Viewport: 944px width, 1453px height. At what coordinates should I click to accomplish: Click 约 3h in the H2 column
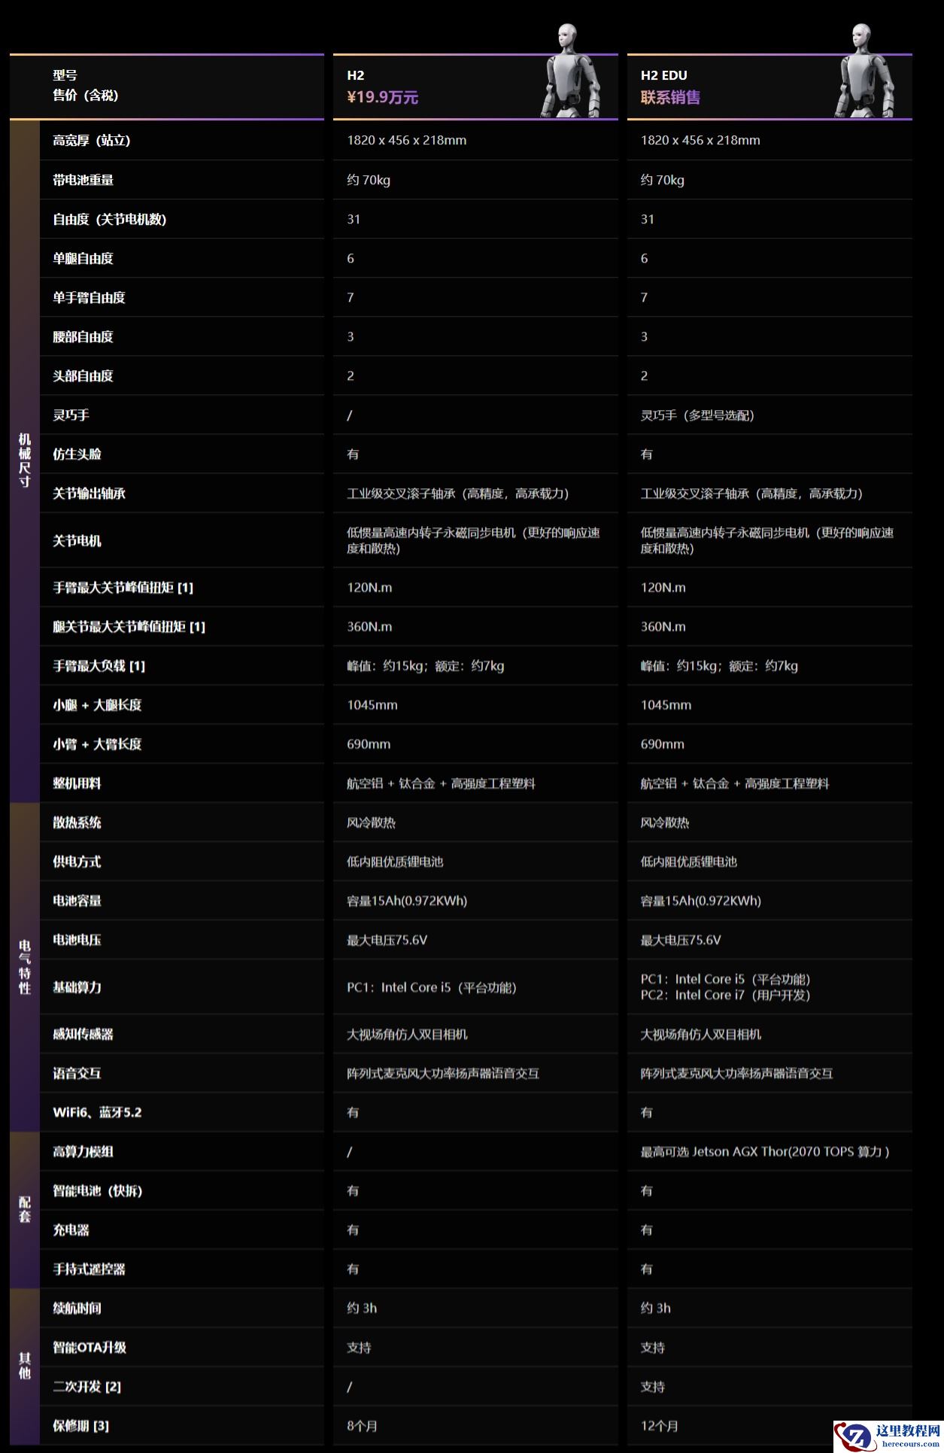click(362, 1308)
